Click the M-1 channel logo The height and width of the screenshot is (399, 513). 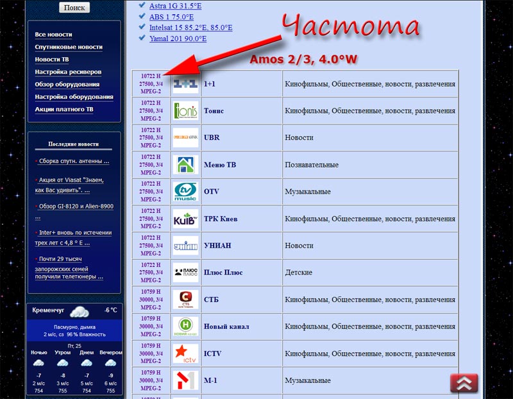click(185, 380)
